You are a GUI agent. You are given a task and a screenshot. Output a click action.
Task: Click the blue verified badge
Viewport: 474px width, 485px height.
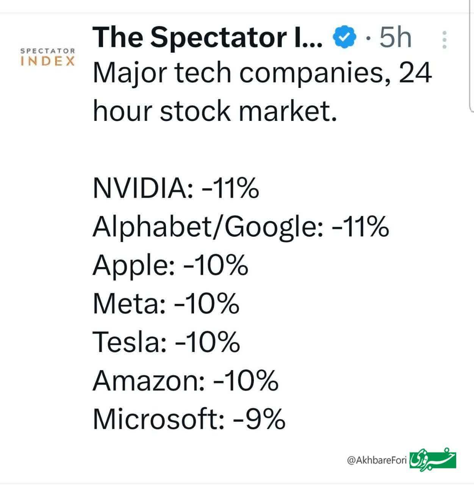[x=344, y=37]
